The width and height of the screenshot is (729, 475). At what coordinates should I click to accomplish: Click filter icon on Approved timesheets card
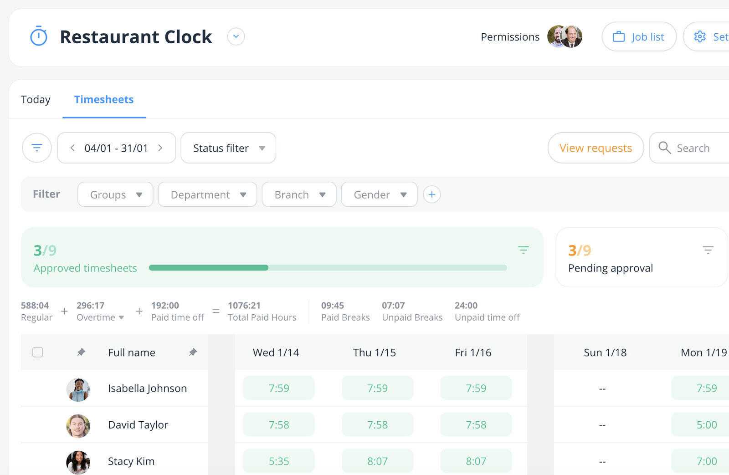coord(523,250)
